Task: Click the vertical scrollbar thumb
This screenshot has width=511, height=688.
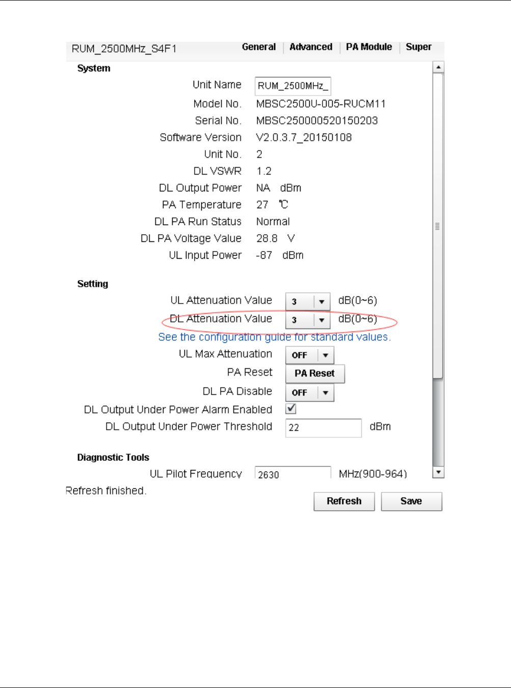Action: pyautogui.click(x=438, y=226)
